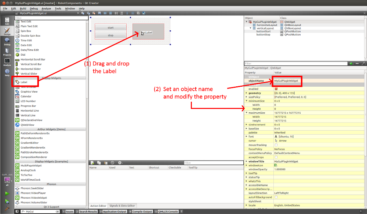
Task: Open the Help mode
Action: click(7, 72)
